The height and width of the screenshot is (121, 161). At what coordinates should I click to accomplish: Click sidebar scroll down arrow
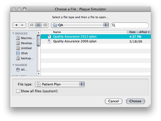pyautogui.click(x=39, y=74)
